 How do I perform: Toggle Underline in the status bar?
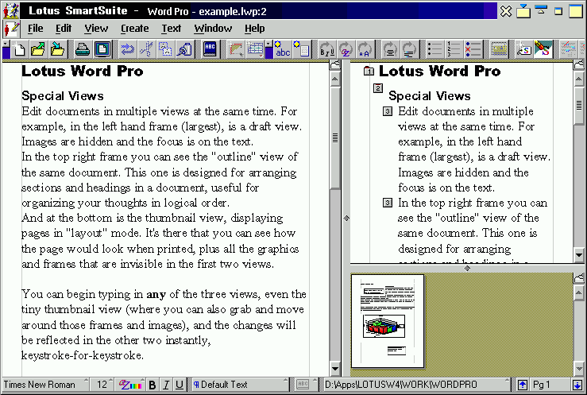tap(180, 385)
